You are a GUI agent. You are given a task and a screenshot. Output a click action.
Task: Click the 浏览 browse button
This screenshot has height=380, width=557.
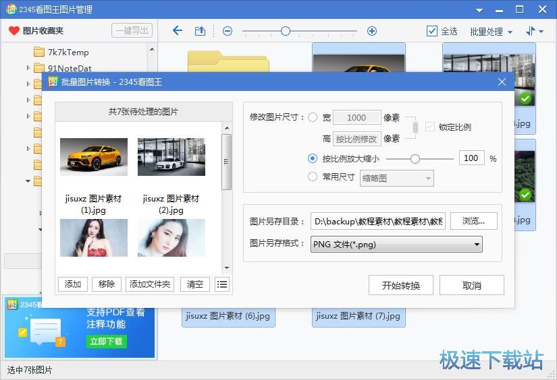473,221
